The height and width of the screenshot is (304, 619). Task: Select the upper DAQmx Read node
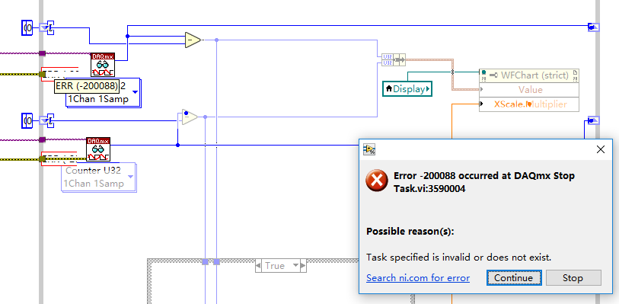click(103, 65)
